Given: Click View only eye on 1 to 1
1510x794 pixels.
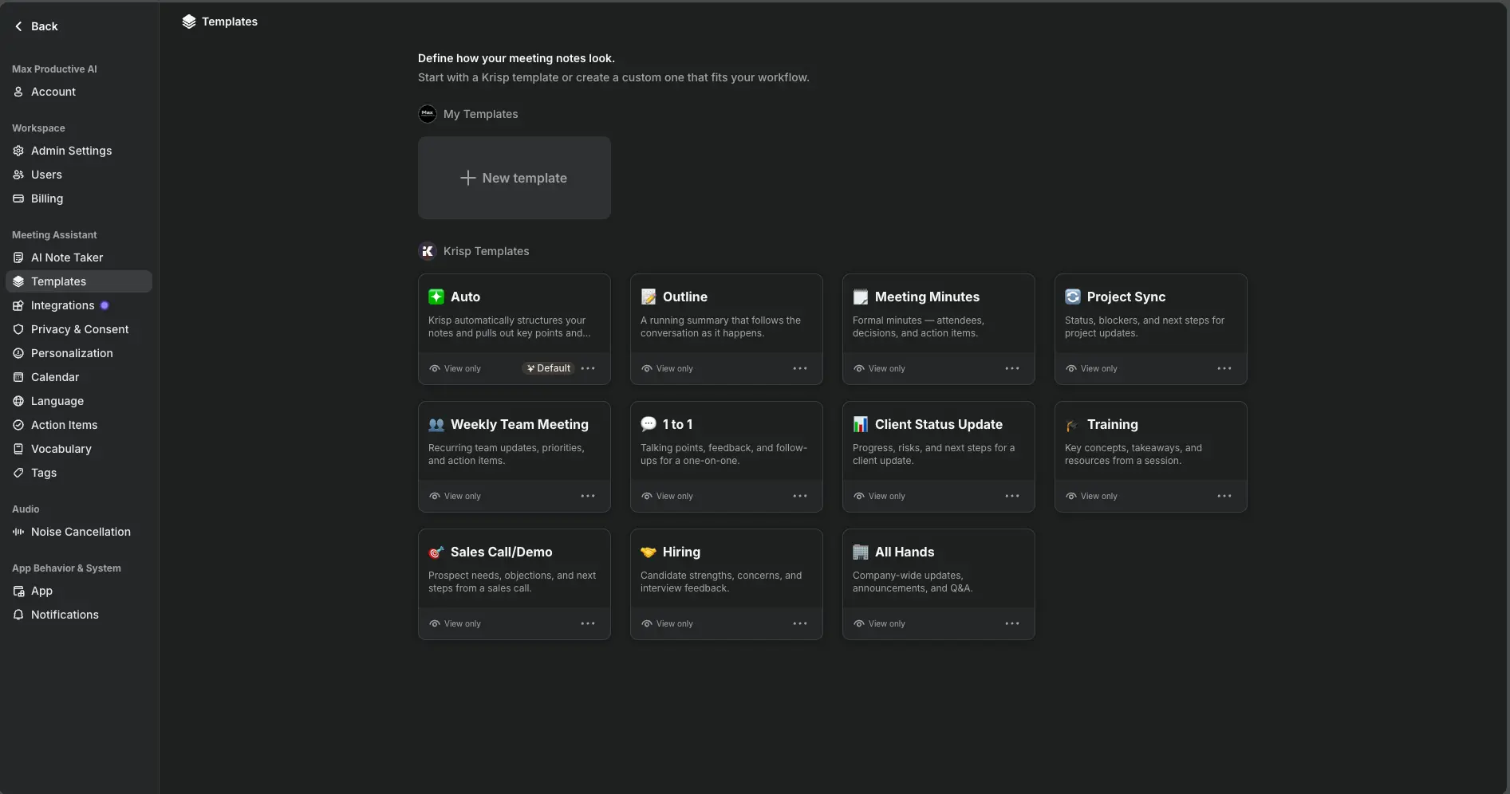Looking at the screenshot, I should [647, 496].
